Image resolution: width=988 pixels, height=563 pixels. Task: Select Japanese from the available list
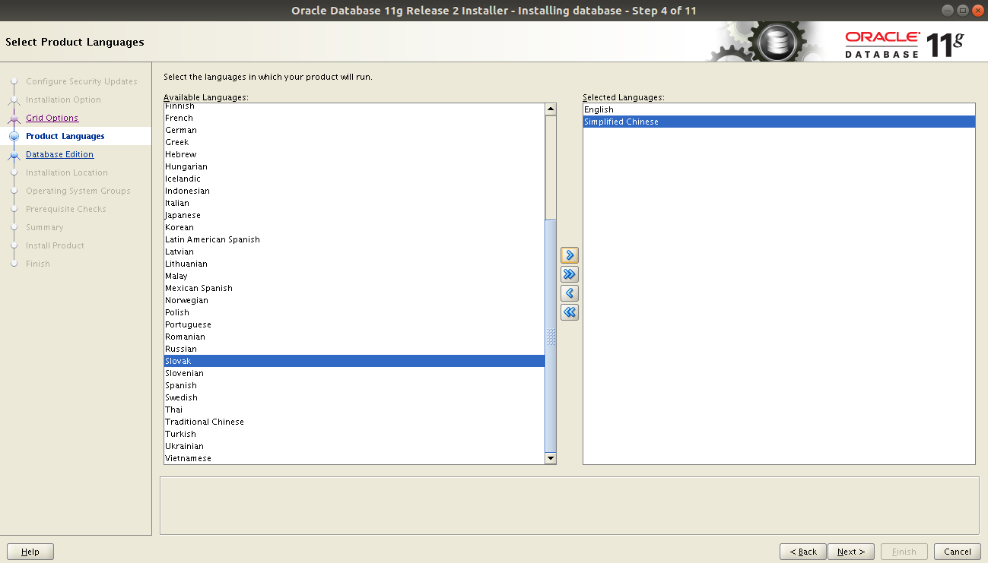[183, 215]
